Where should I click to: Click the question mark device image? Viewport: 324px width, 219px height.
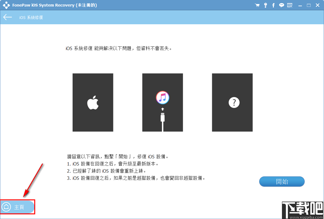click(232, 102)
